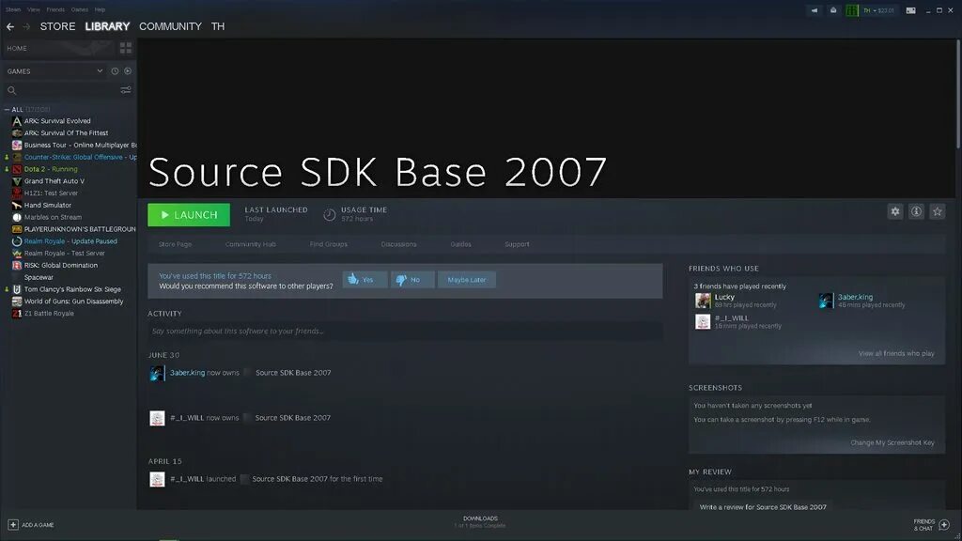Open Find Groups link
962x541 pixels.
pos(328,244)
